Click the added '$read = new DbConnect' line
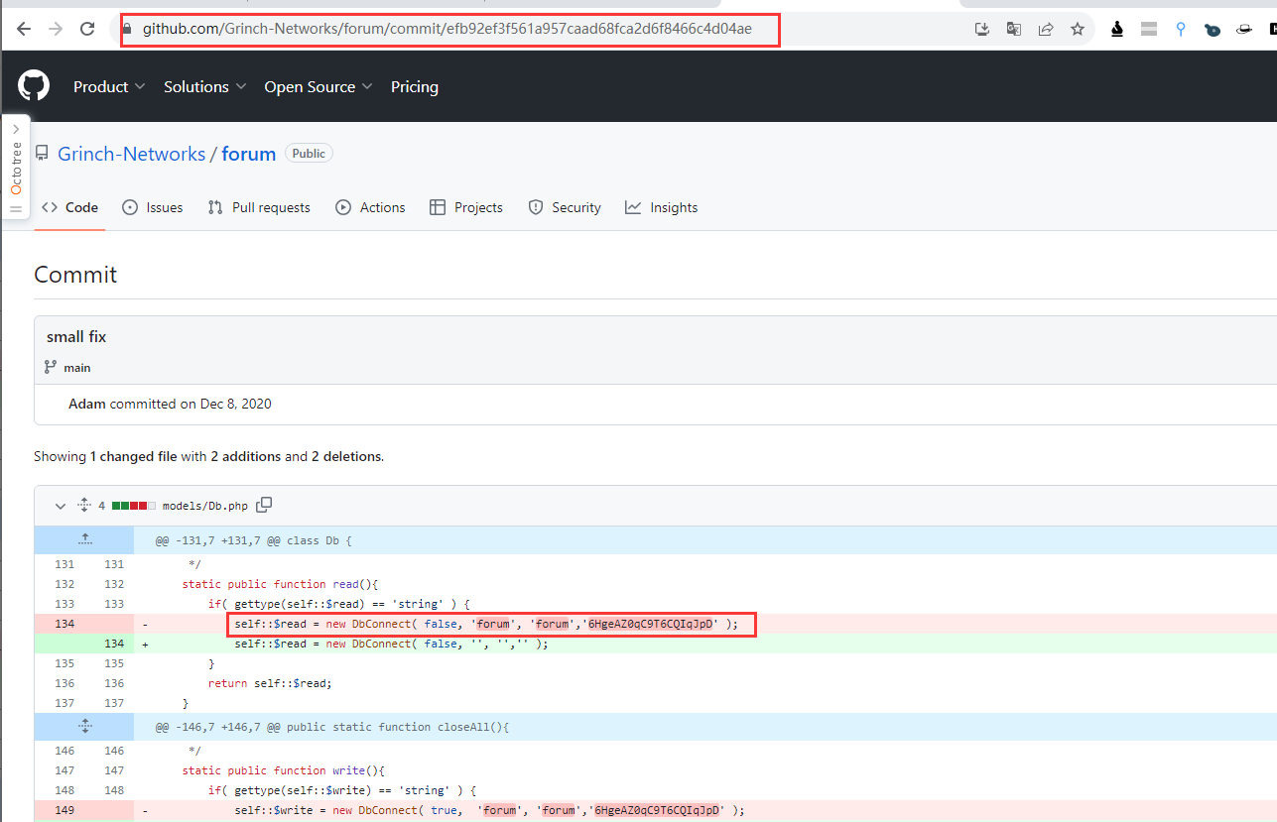The width and height of the screenshot is (1277, 822). tap(391, 644)
